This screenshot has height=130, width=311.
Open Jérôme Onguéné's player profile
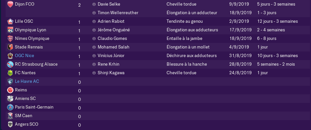[x=114, y=30]
